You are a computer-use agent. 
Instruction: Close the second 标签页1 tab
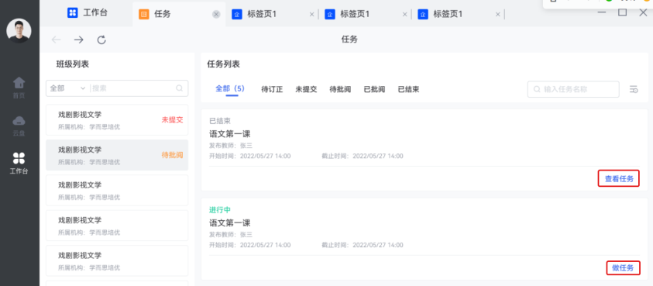click(405, 15)
